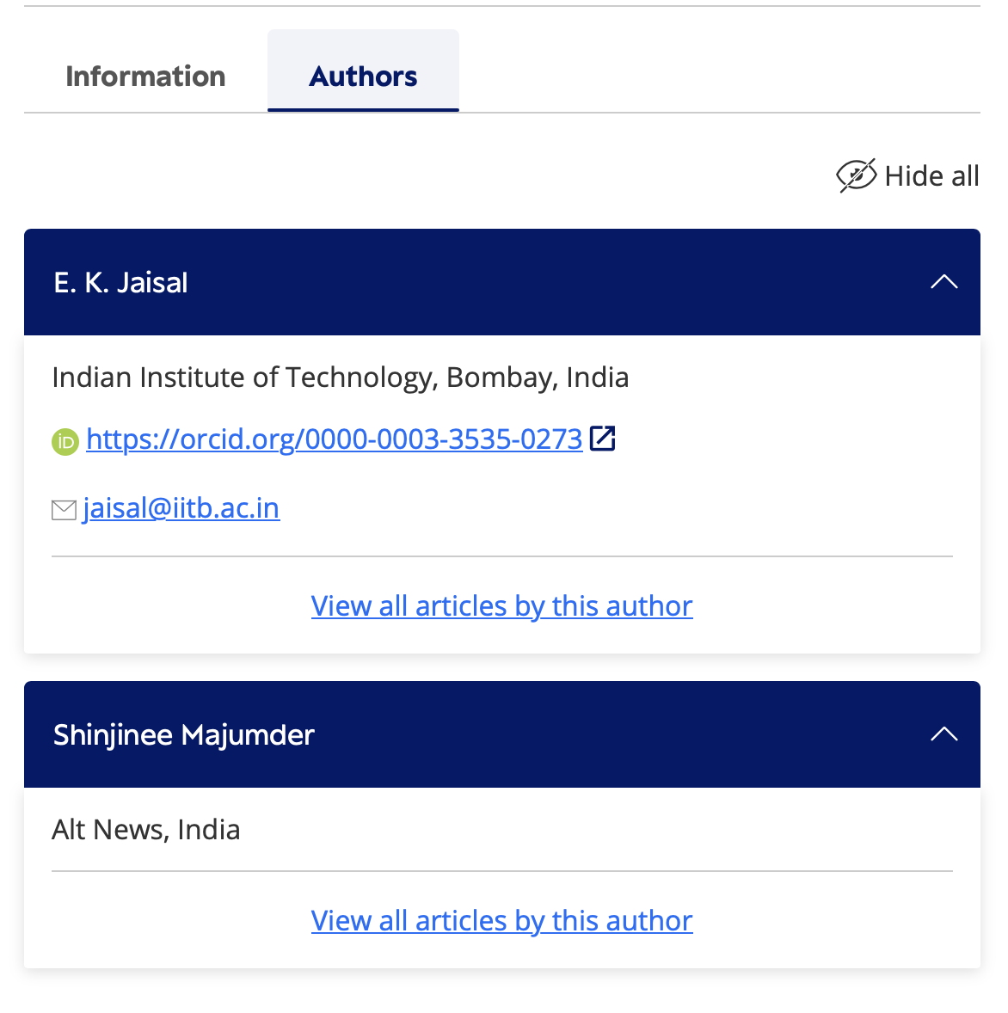Screen dimensions: 1008x1013
Task: Click the 'Alt News, India' affiliation text
Action: click(146, 830)
